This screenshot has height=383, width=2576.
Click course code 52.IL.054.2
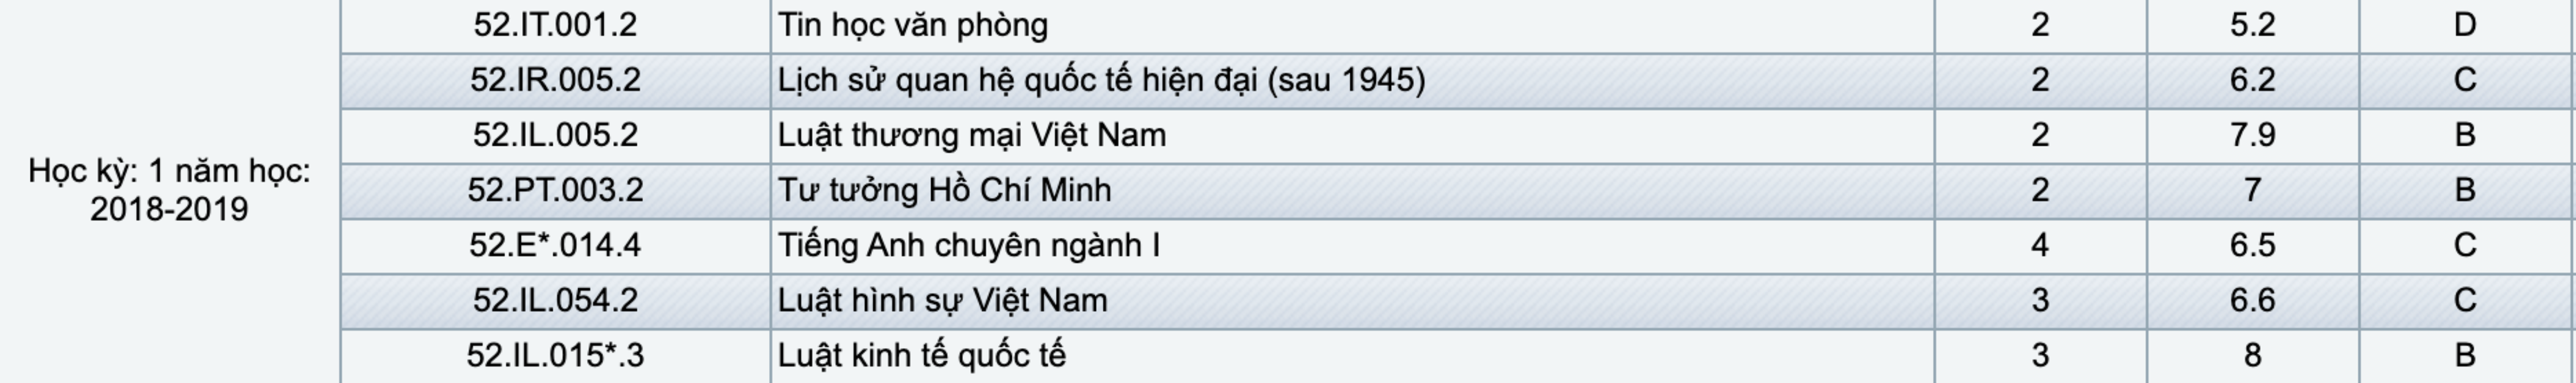(555, 300)
